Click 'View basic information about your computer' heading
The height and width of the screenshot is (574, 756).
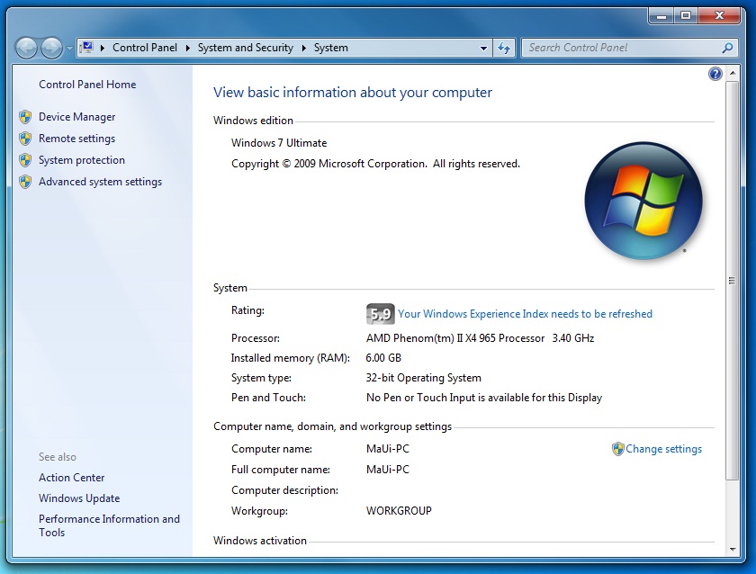pyautogui.click(x=353, y=93)
